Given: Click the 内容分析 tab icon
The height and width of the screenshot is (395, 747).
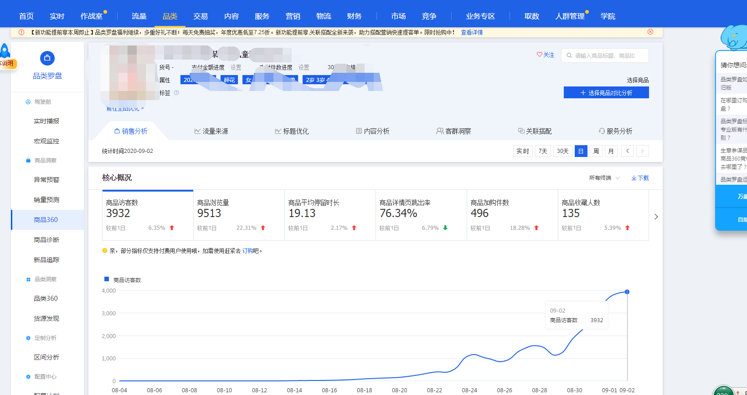Looking at the screenshot, I should coord(359,131).
